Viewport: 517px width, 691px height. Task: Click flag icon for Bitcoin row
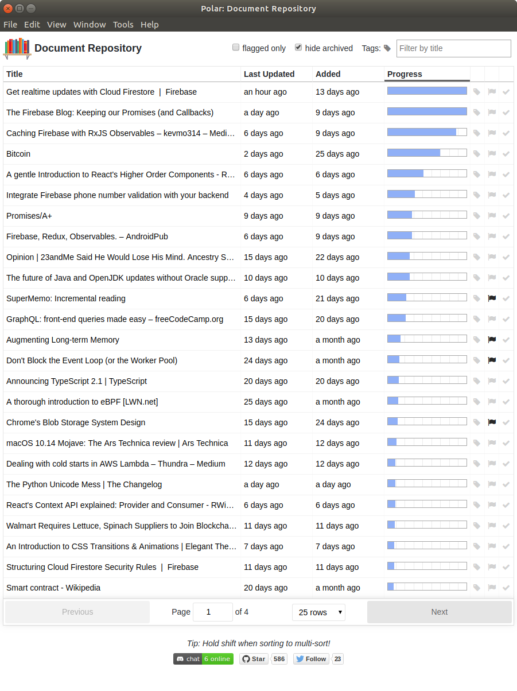[x=492, y=154]
